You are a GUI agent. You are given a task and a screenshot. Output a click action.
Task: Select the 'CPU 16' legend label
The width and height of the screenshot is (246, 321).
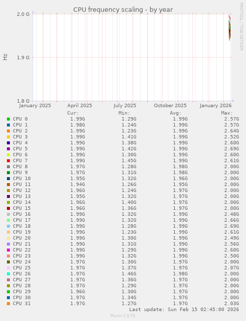(22, 214)
